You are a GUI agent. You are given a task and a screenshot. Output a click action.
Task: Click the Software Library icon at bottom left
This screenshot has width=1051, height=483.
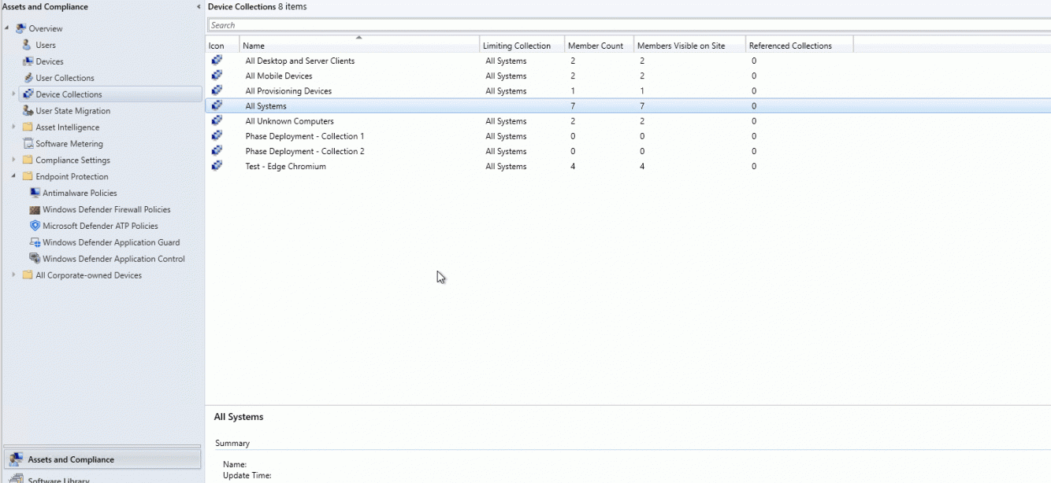(x=17, y=477)
